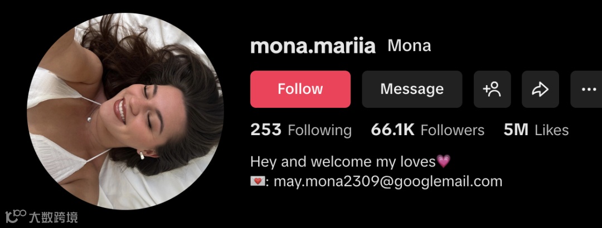Click the mona.mariia username heading
Screen dimensions: 602x228
click(313, 46)
